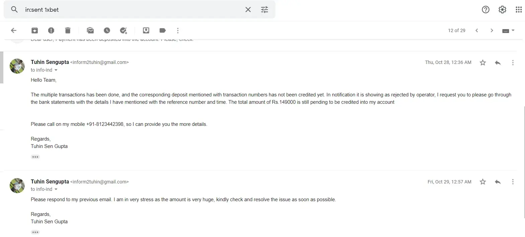Add the conversation to Tasks
The image size is (525, 237).
(123, 30)
